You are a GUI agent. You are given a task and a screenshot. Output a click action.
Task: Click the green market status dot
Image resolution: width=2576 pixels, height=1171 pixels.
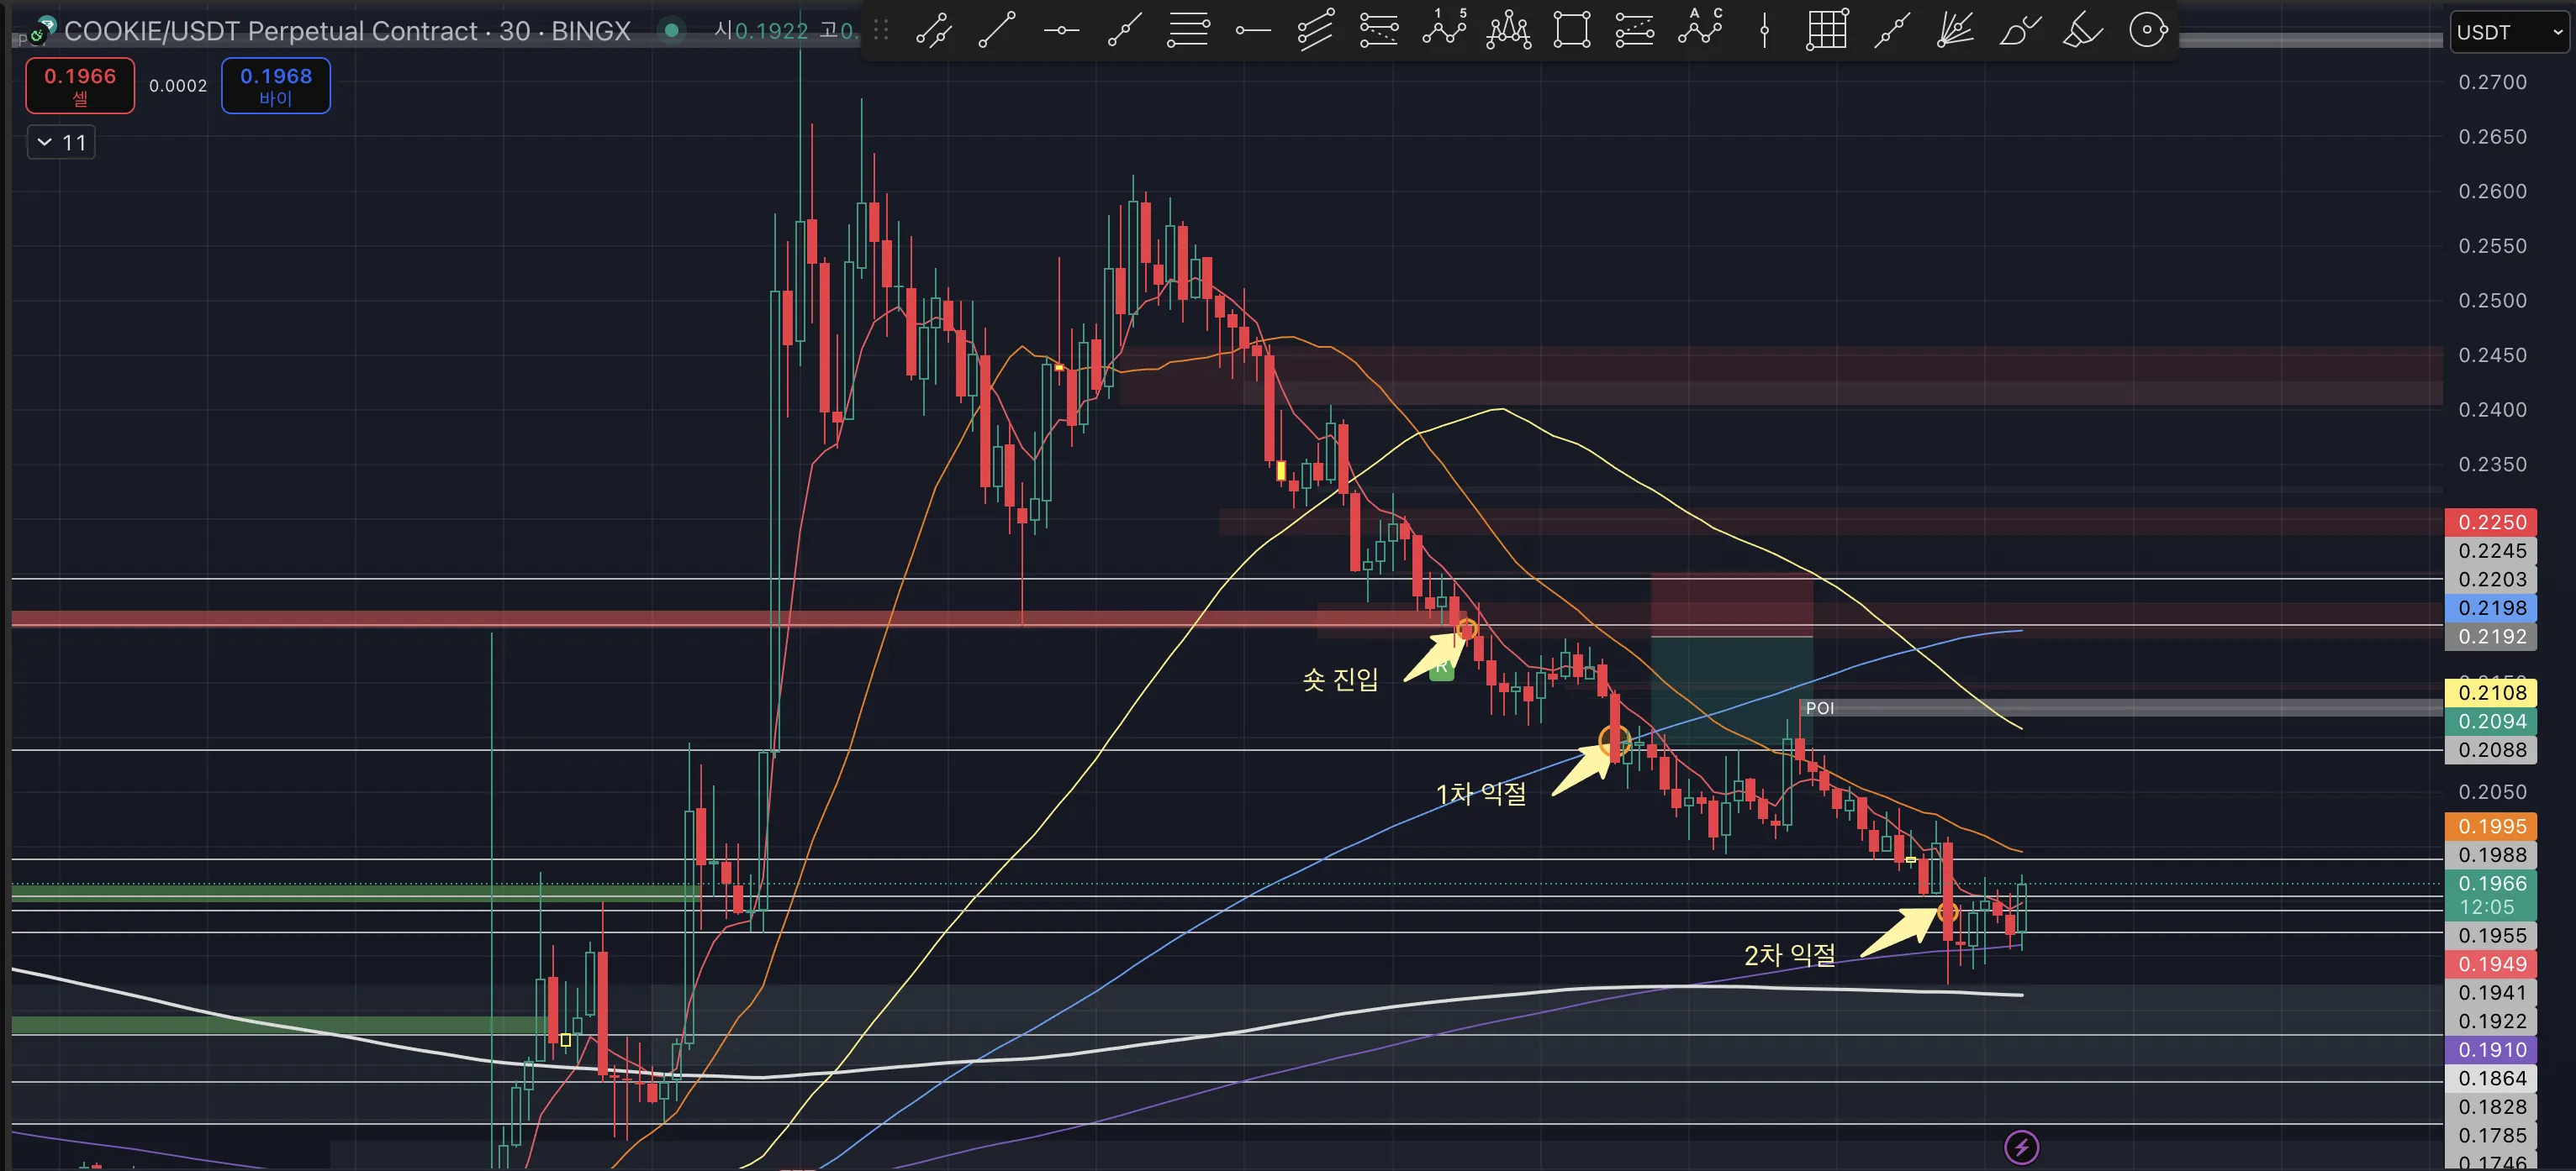pos(672,30)
